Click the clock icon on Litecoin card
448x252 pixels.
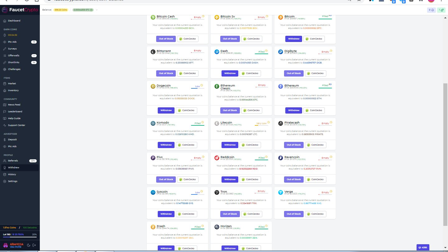pos(268,123)
